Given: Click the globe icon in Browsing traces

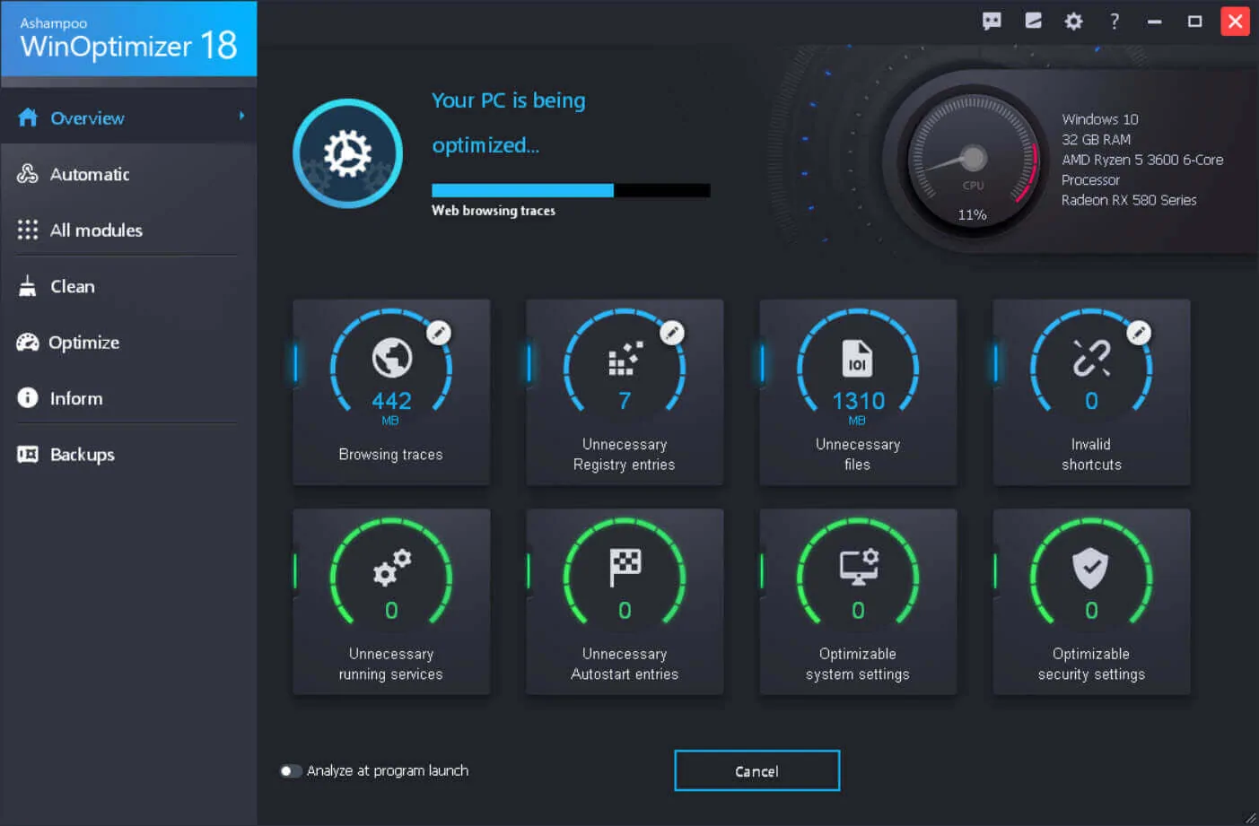Looking at the screenshot, I should tap(391, 358).
